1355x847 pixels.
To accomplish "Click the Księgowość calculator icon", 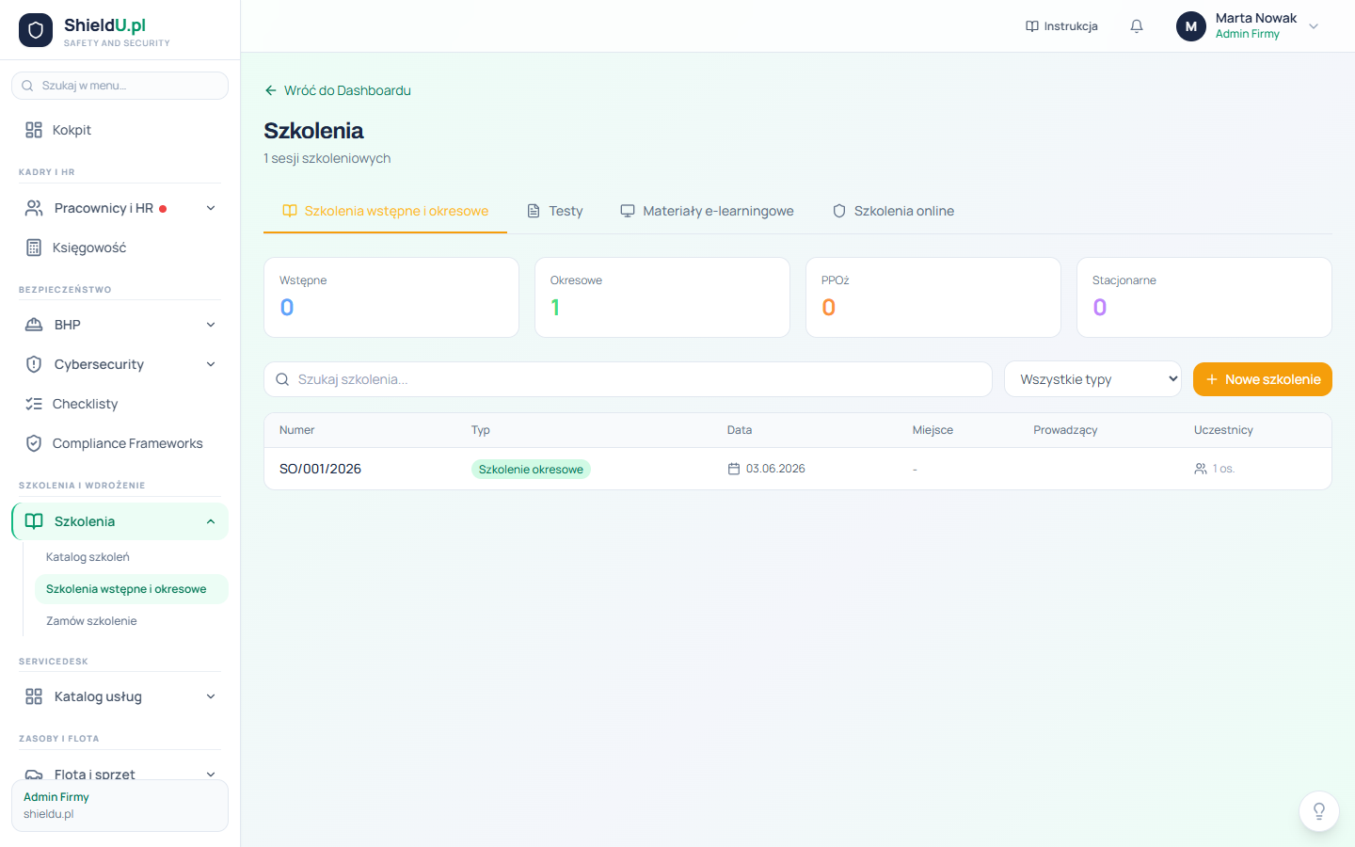I will click(x=34, y=248).
